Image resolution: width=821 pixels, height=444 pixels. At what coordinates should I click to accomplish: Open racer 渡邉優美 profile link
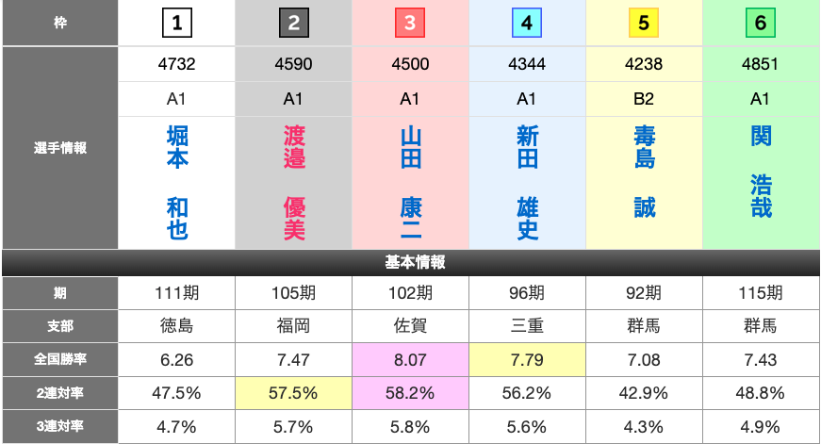pos(293,183)
